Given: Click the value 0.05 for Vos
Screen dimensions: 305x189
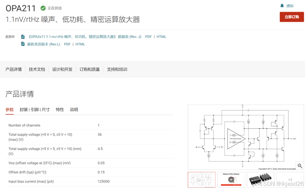Looking at the screenshot, I should pos(101,163).
